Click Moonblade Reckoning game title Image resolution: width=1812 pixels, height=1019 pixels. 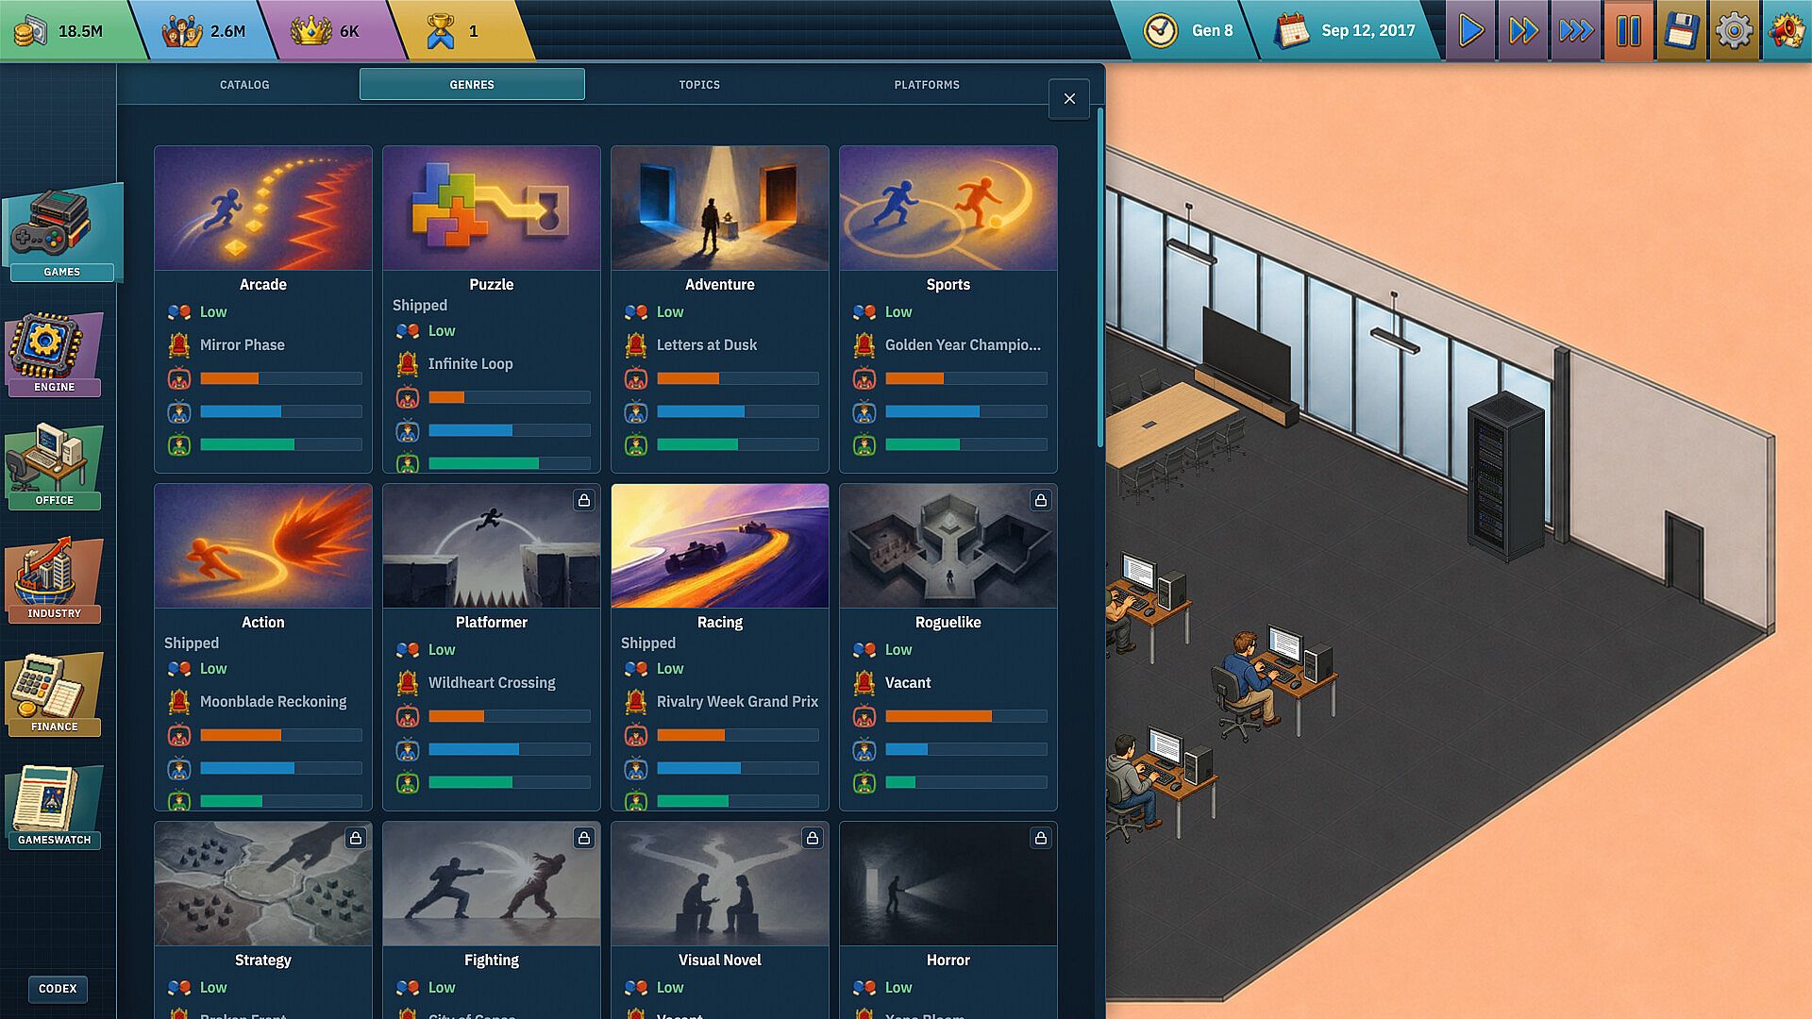pos(274,702)
